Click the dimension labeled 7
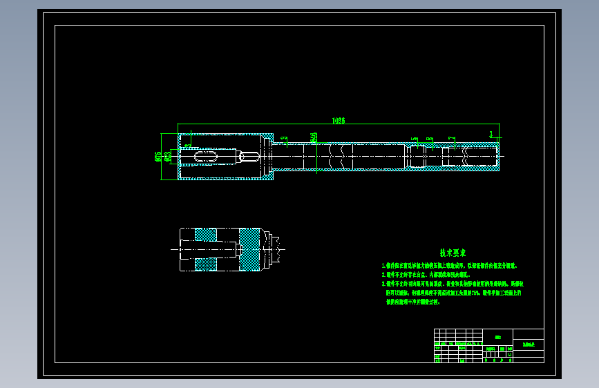 pos(452,139)
